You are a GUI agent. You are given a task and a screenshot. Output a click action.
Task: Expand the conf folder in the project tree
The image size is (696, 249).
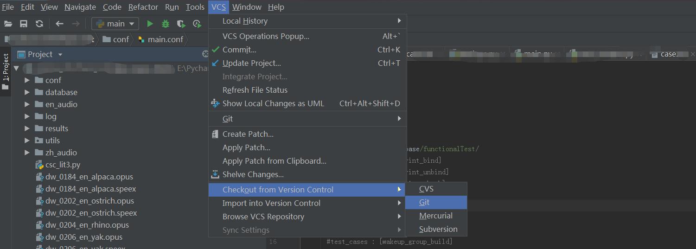27,80
